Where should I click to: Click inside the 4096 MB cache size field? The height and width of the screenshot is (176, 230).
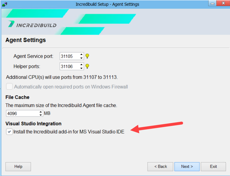[x=20, y=113]
